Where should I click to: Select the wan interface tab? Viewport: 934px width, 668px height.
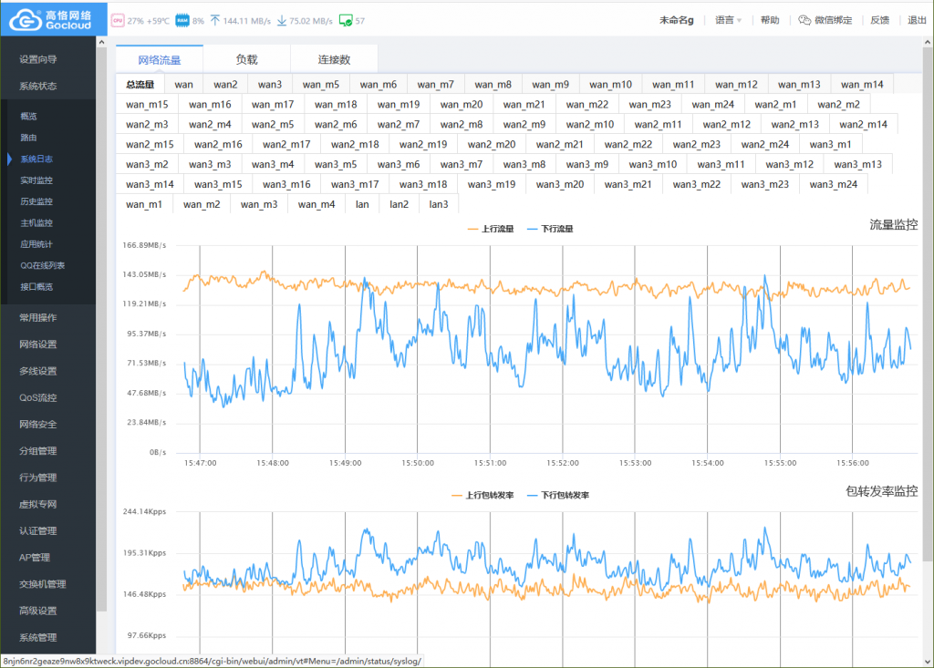click(183, 85)
